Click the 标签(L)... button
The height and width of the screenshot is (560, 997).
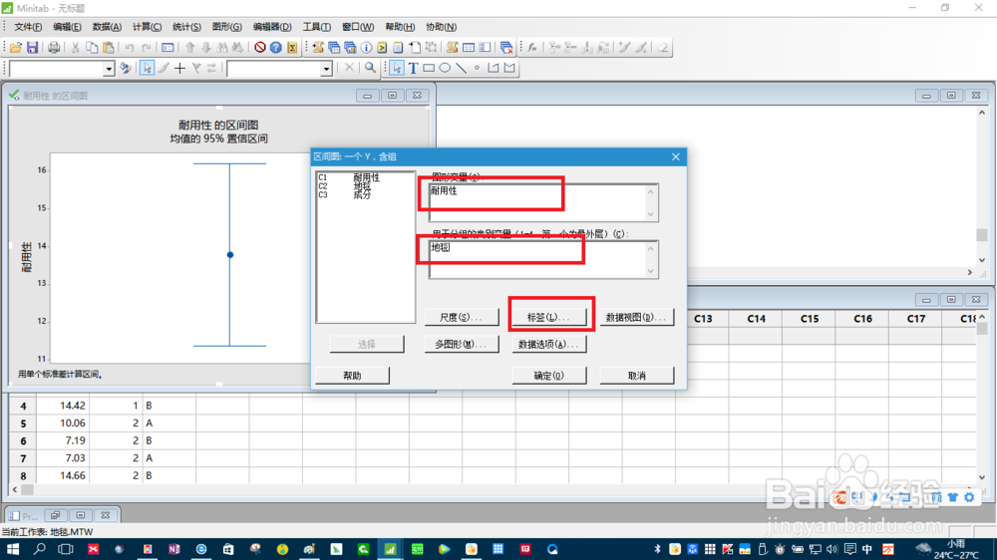[548, 317]
